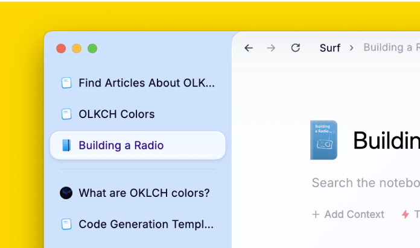Screen dimensions: 420x248
Task: Focus the Search the notebook field
Action: pos(365,183)
